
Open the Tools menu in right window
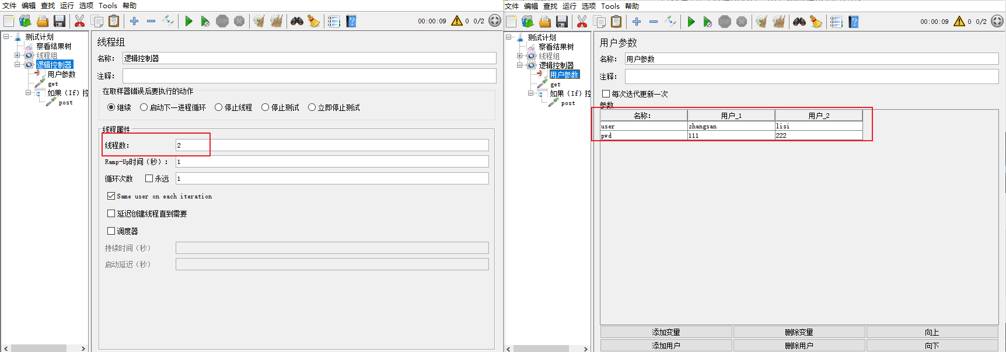[x=610, y=6]
